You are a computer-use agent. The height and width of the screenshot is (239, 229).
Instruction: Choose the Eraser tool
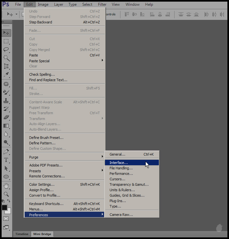point(6,117)
